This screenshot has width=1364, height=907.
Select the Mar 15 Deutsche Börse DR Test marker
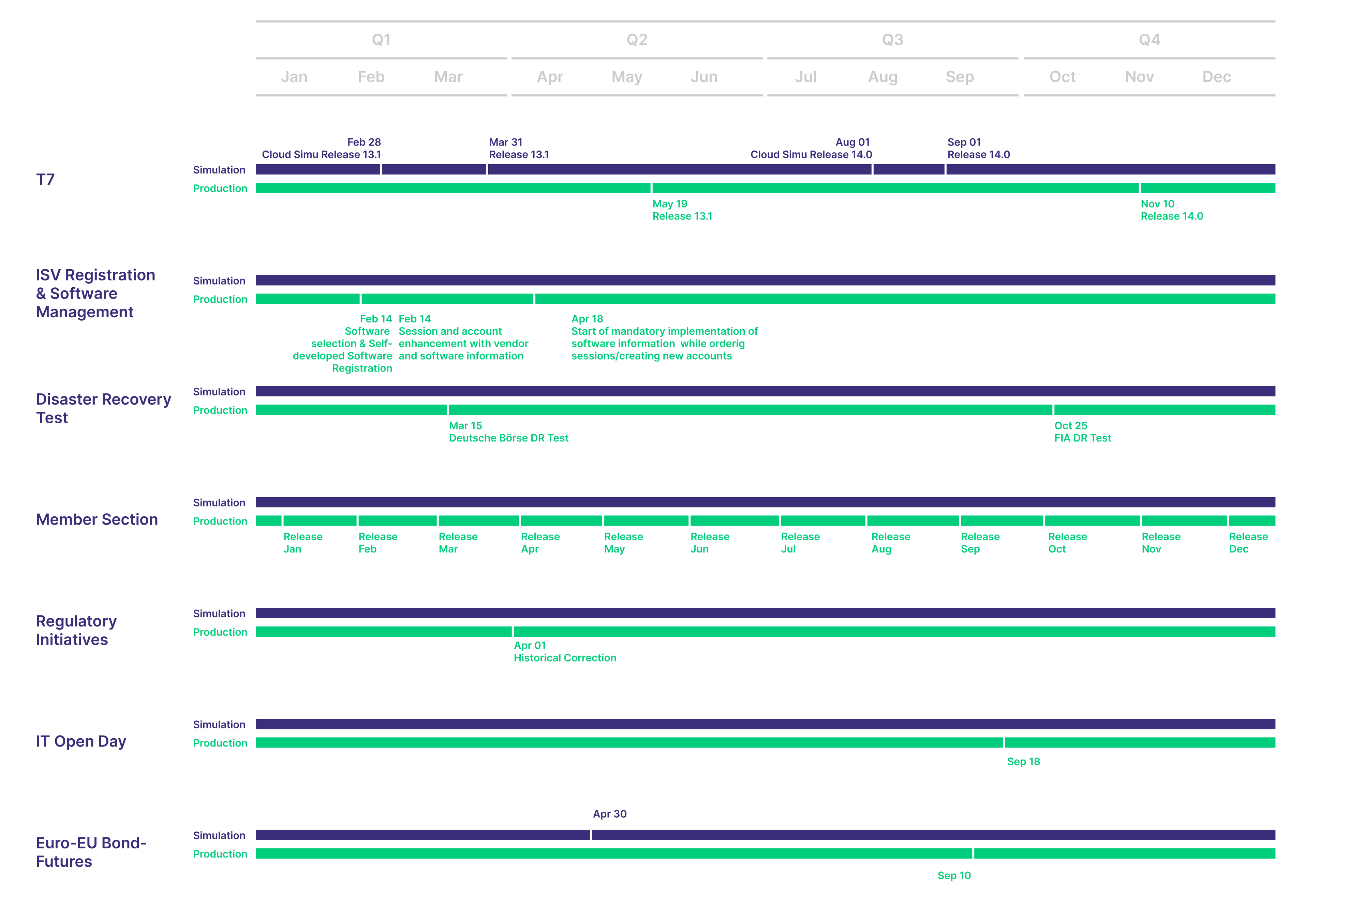509,432
